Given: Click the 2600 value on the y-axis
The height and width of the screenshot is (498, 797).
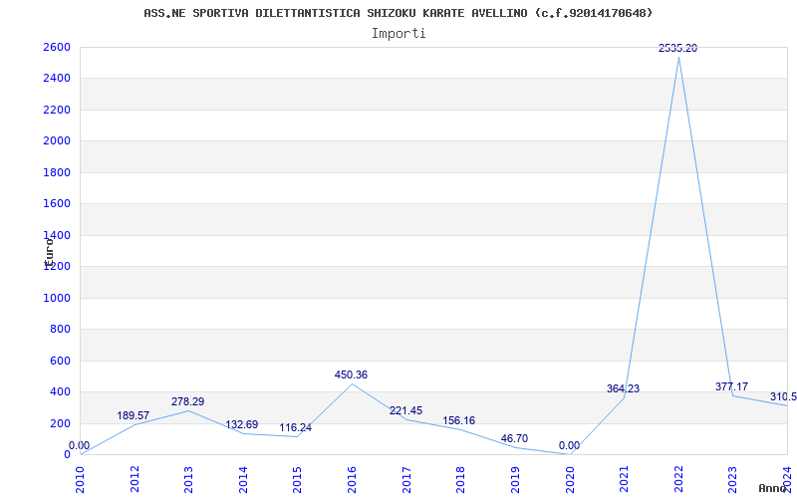Looking at the screenshot, I should pyautogui.click(x=56, y=48).
